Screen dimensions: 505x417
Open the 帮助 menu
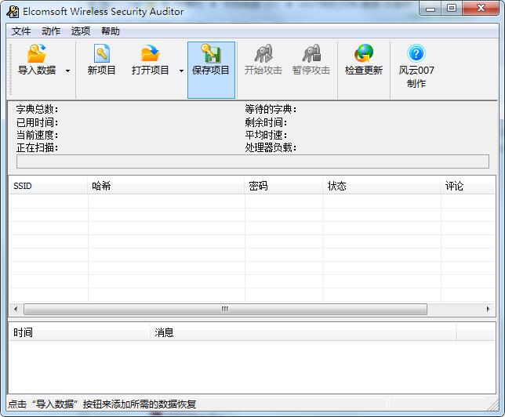click(111, 31)
